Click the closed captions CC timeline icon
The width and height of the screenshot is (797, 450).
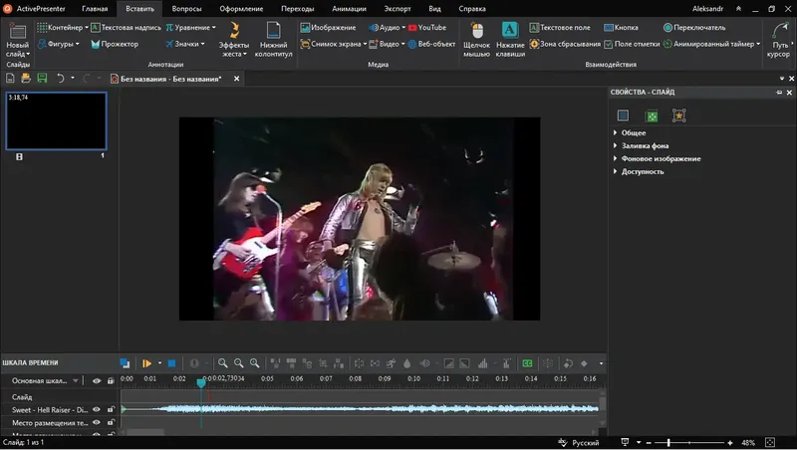527,364
